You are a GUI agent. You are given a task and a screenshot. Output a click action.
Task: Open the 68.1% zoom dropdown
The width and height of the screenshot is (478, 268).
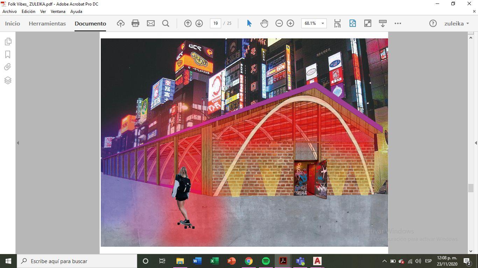click(322, 23)
